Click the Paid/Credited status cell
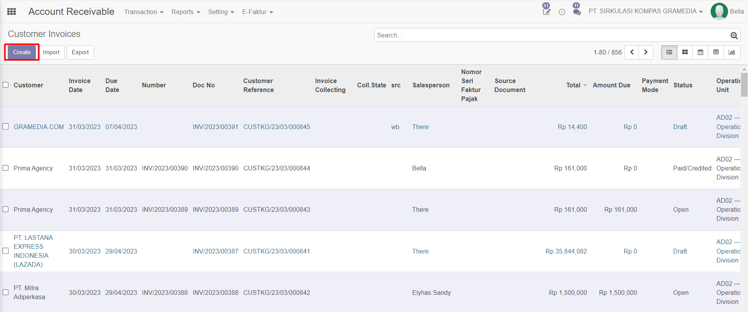Screen dimensions: 748x312 692,168
